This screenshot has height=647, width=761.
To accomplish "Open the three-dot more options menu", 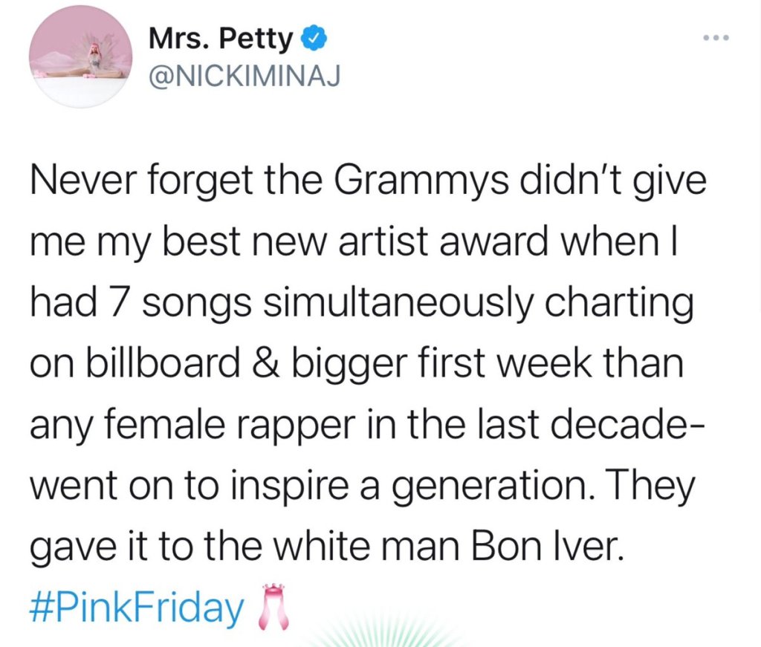I will point(716,39).
